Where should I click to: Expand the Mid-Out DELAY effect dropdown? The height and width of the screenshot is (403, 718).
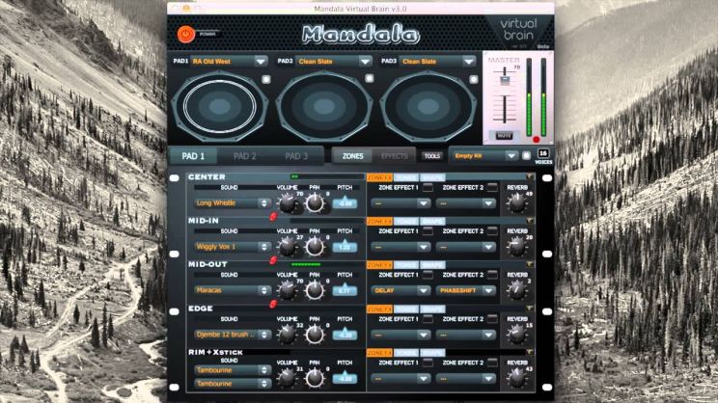point(400,290)
